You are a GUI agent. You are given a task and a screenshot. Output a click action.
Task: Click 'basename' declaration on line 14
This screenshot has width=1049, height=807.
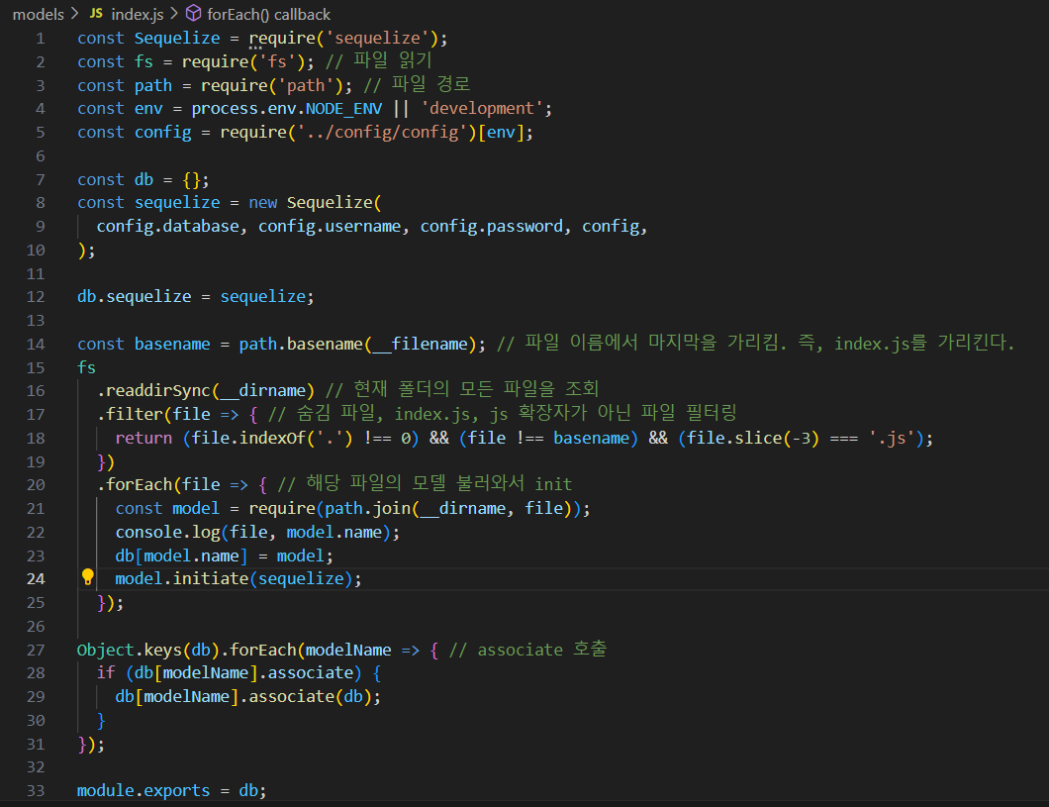(172, 344)
